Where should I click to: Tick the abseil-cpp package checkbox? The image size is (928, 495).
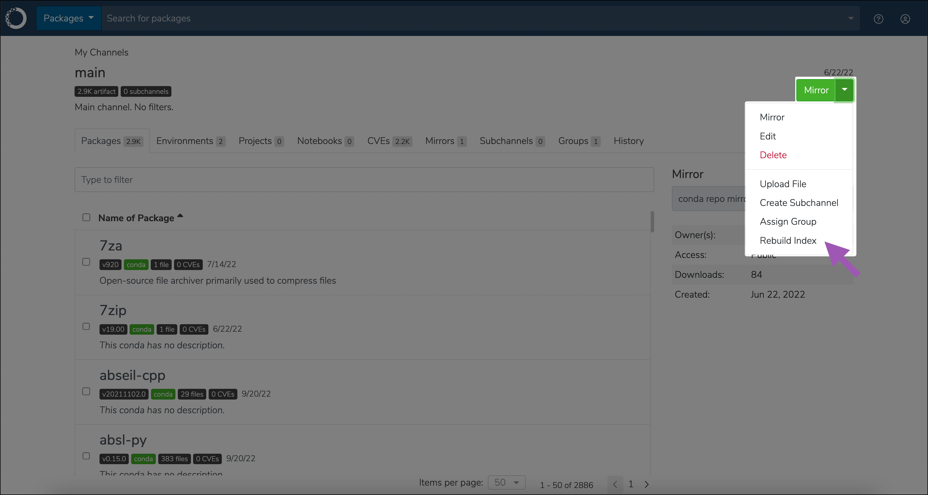(x=86, y=391)
